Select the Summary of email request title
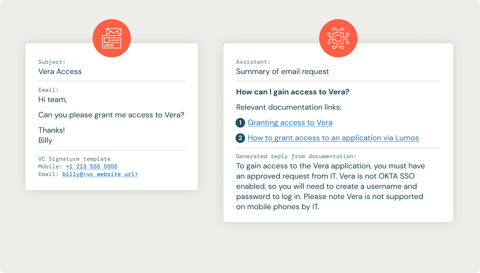Viewport: 480px width, 273px height. tap(282, 72)
